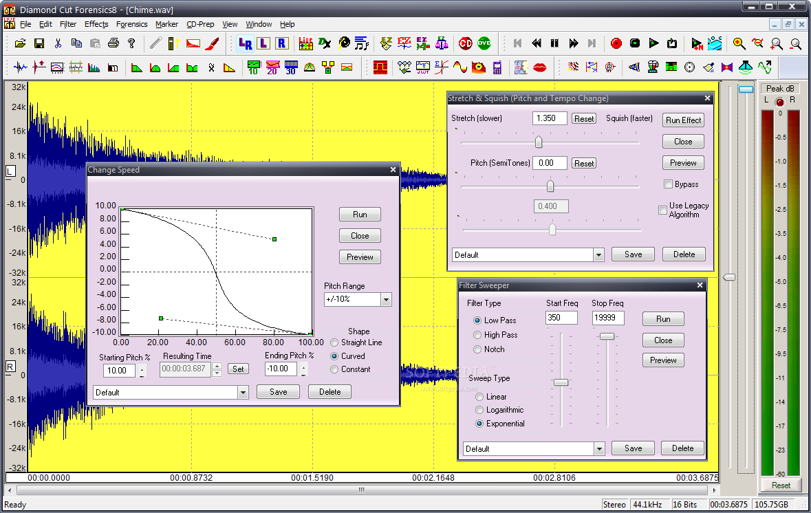Click Run Effect button

pyautogui.click(x=683, y=120)
